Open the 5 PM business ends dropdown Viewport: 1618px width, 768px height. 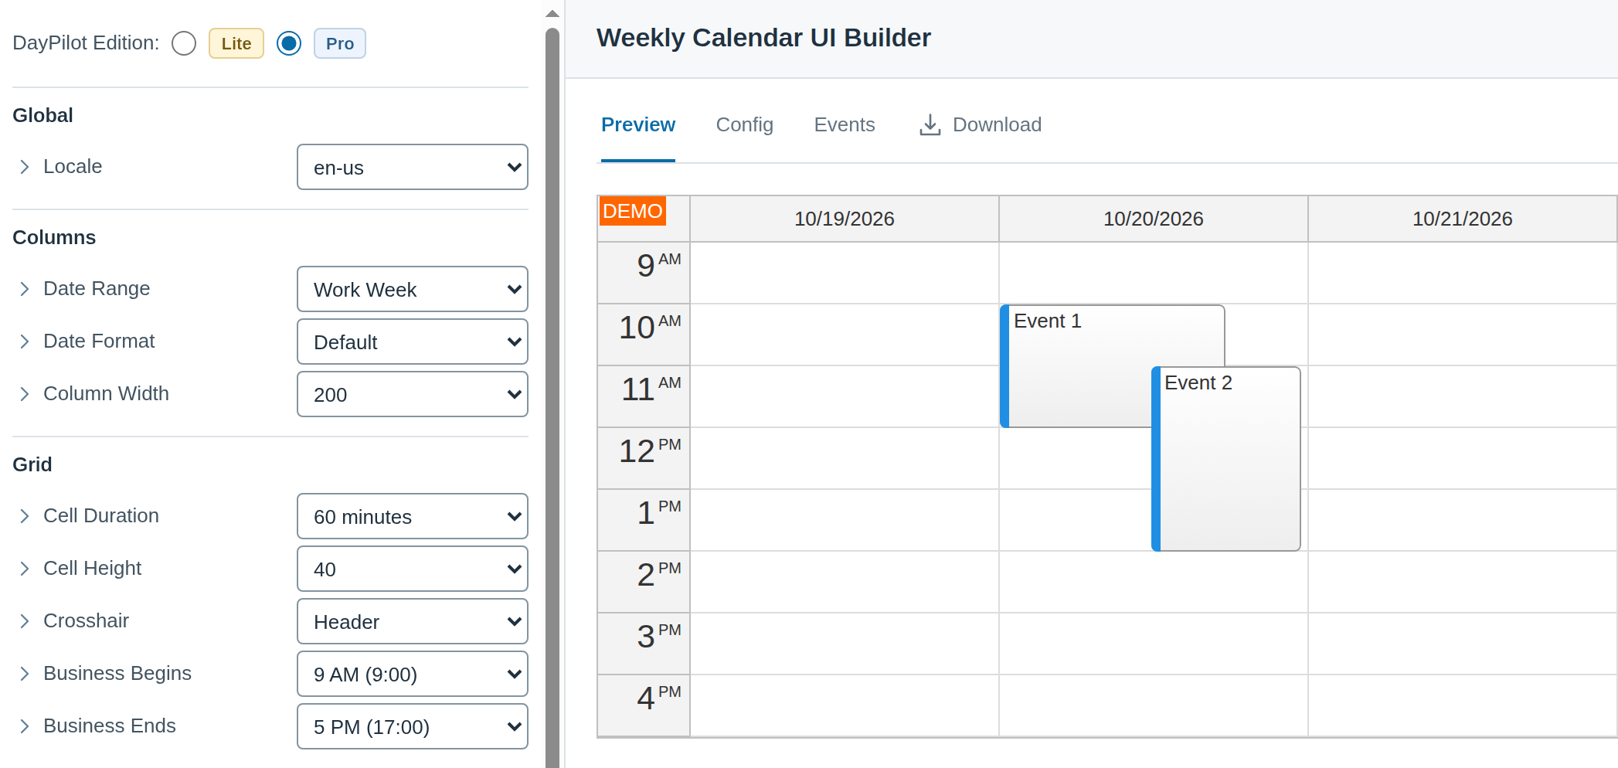(413, 726)
